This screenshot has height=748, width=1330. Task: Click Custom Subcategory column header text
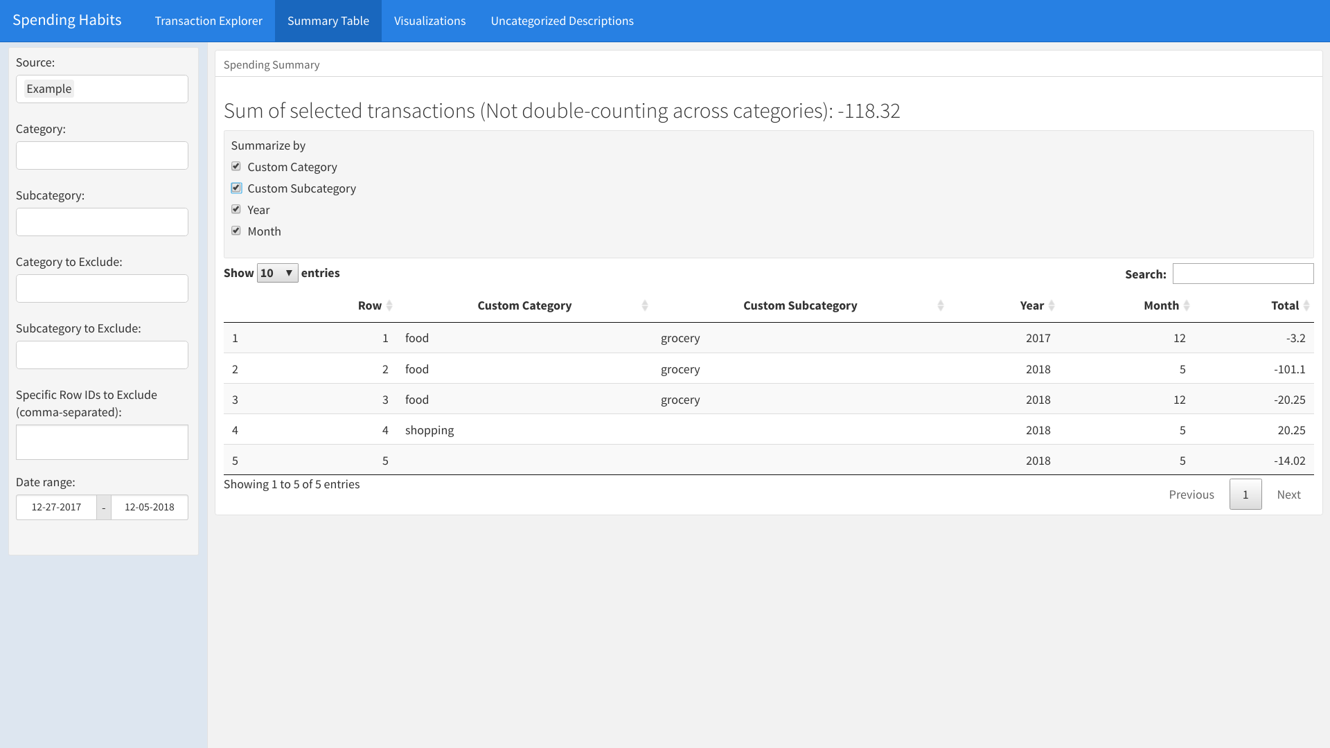pyautogui.click(x=800, y=305)
